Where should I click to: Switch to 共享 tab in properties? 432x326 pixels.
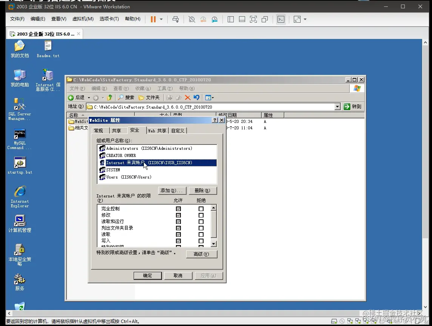(116, 130)
